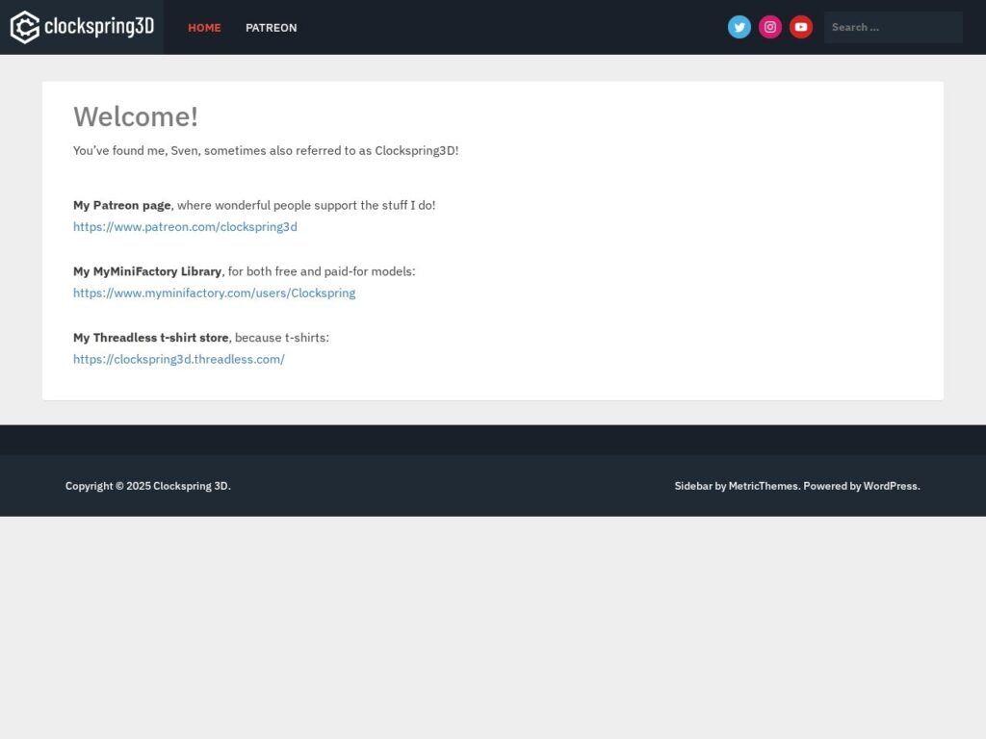
Task: Go to the HOME menu item
Action: coord(204,28)
